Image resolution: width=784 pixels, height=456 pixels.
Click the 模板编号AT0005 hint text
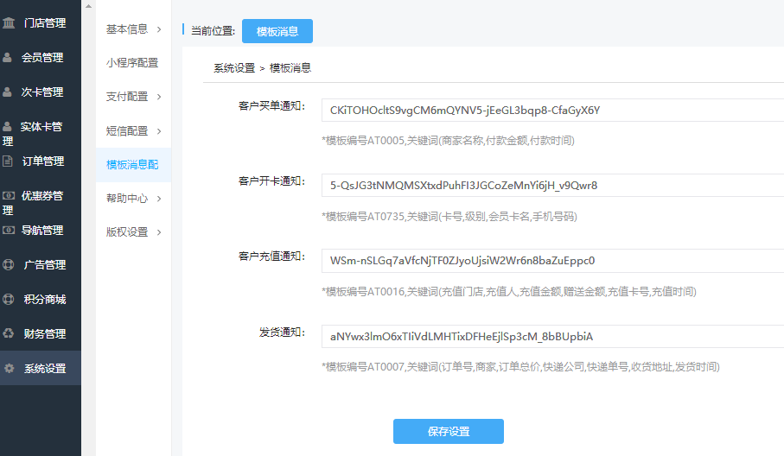coord(448,141)
